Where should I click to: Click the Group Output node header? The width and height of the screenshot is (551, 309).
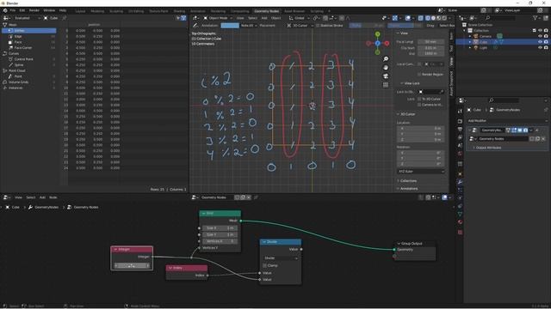(x=415, y=243)
